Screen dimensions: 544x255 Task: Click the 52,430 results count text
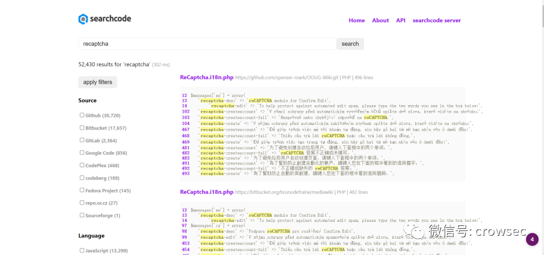[114, 64]
